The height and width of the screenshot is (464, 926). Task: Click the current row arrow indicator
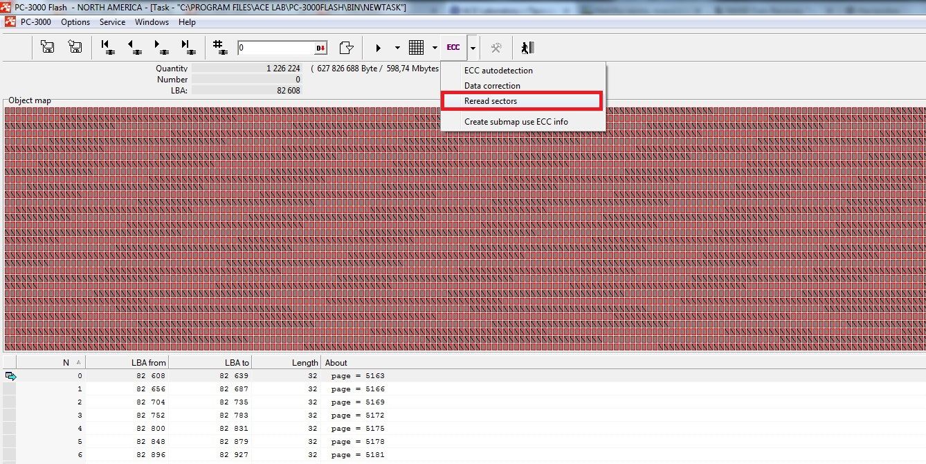click(x=10, y=376)
